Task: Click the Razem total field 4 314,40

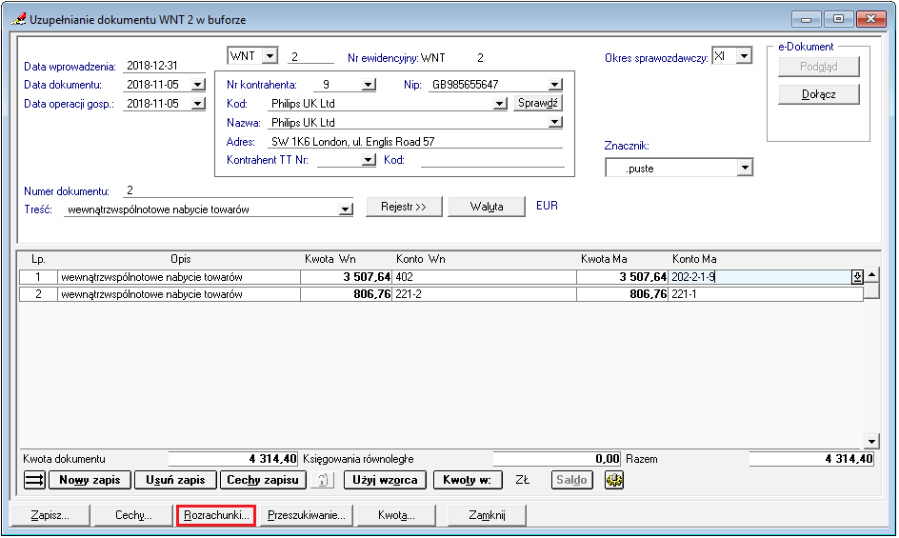Action: pyautogui.click(x=811, y=459)
